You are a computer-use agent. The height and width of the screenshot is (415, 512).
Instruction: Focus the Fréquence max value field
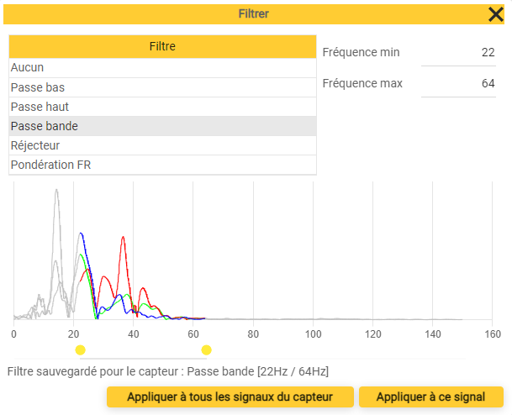click(458, 84)
